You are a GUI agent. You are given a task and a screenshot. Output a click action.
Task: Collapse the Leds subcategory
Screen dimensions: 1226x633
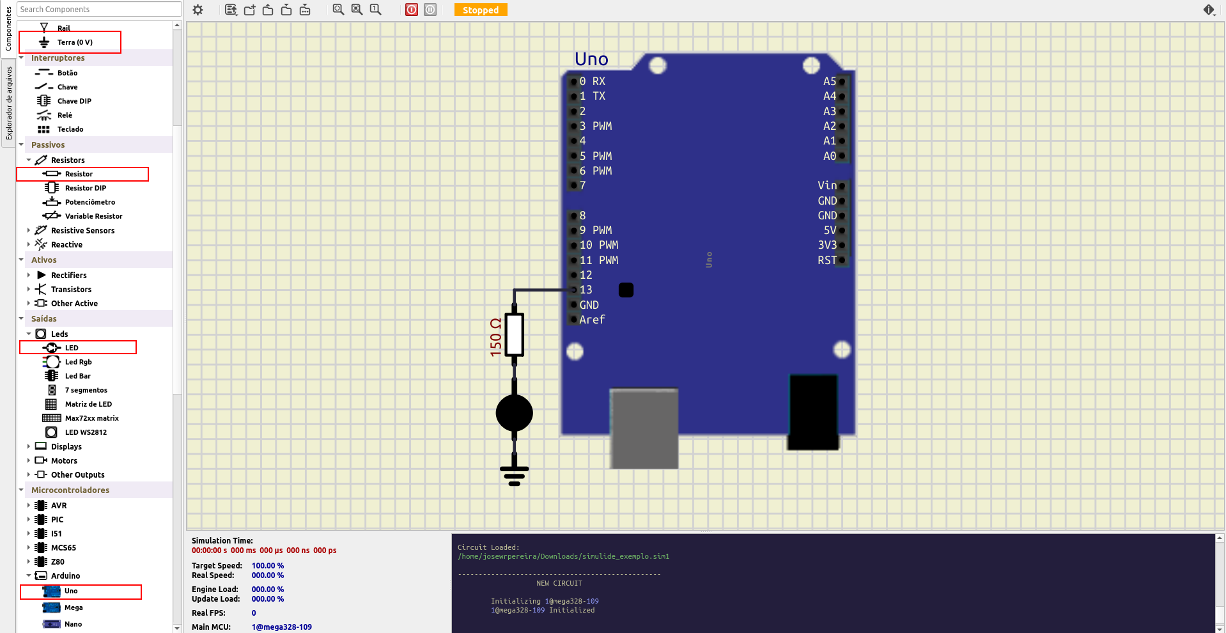[x=29, y=334]
